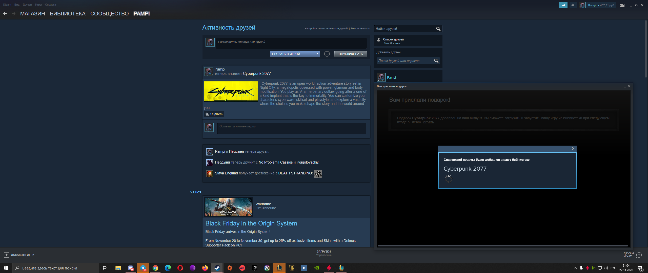Show hidden system tray icons
Screen dimensions: 648x273
click(x=575, y=268)
